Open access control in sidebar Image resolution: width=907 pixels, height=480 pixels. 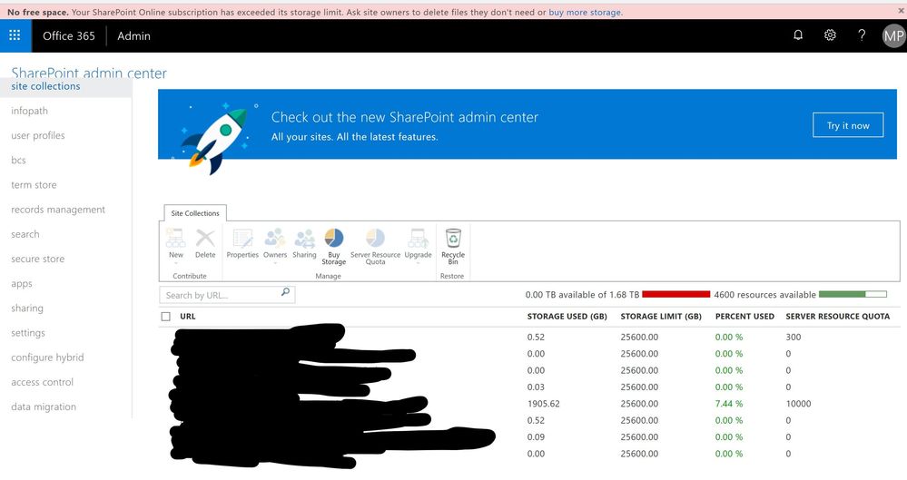tap(43, 382)
